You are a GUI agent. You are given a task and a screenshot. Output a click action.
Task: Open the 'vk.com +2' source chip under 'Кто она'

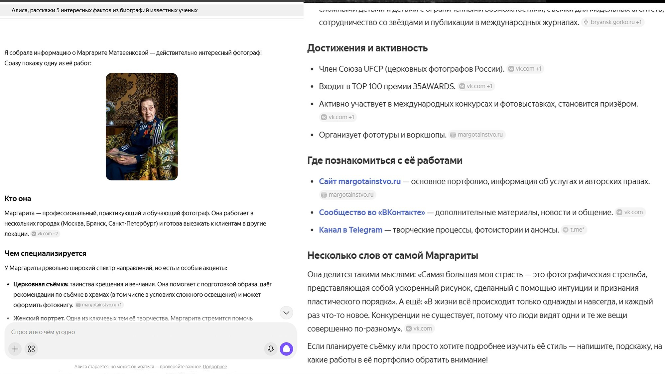click(45, 234)
